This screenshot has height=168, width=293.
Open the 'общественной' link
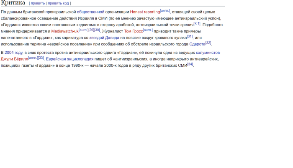click(x=91, y=12)
